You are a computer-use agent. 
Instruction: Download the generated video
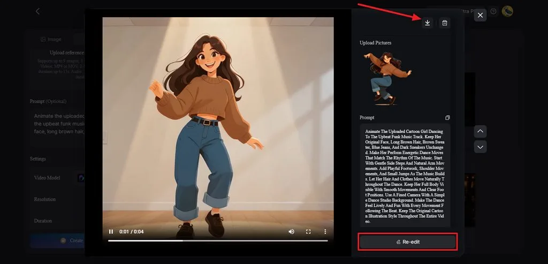[427, 23]
